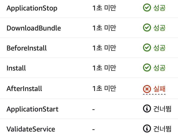
Task: Click the DownloadBundle success checkmark icon
Action: [x=147, y=27]
